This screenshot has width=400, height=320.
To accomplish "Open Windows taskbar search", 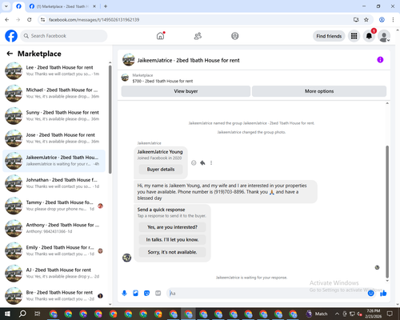I will (22, 314).
